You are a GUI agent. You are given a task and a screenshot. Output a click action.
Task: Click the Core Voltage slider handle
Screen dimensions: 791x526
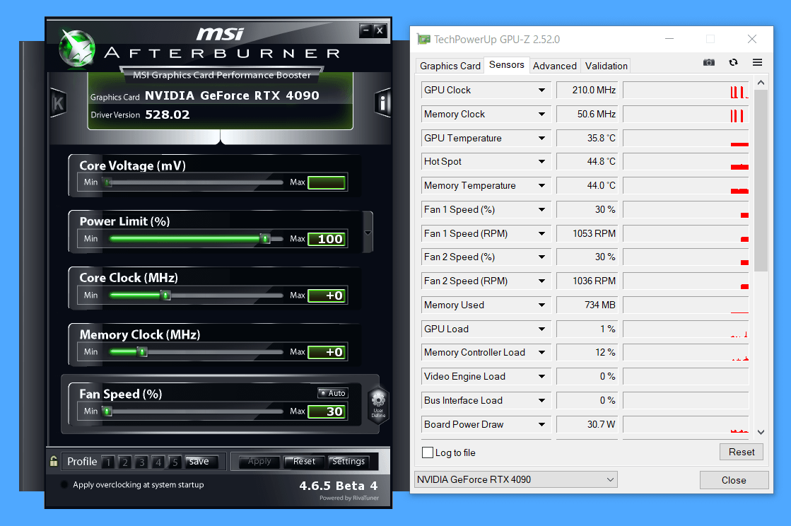pyautogui.click(x=107, y=182)
